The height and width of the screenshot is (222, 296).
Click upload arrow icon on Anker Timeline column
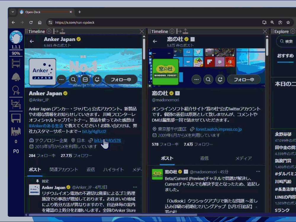62,31
